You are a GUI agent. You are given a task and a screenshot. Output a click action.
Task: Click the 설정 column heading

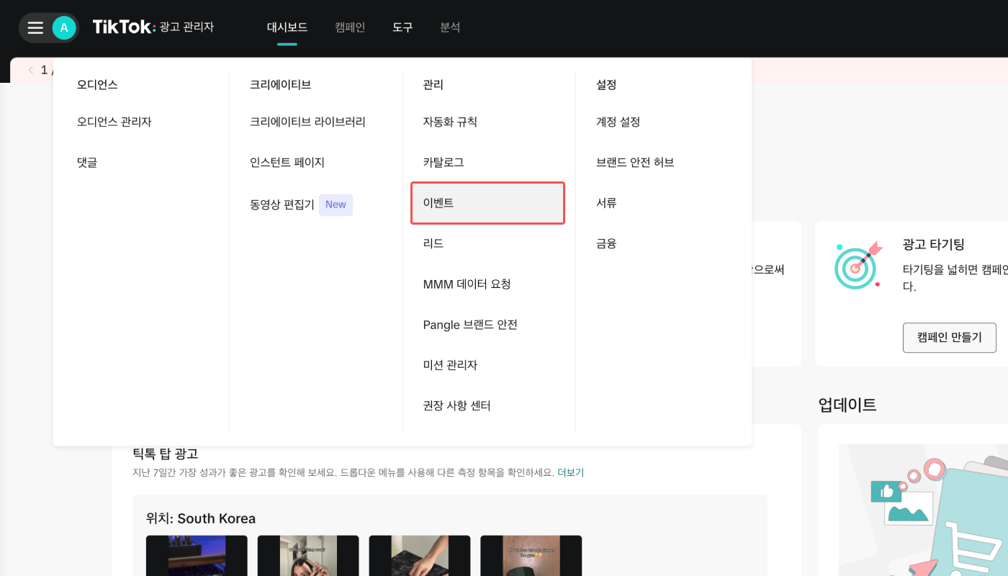pyautogui.click(x=607, y=85)
